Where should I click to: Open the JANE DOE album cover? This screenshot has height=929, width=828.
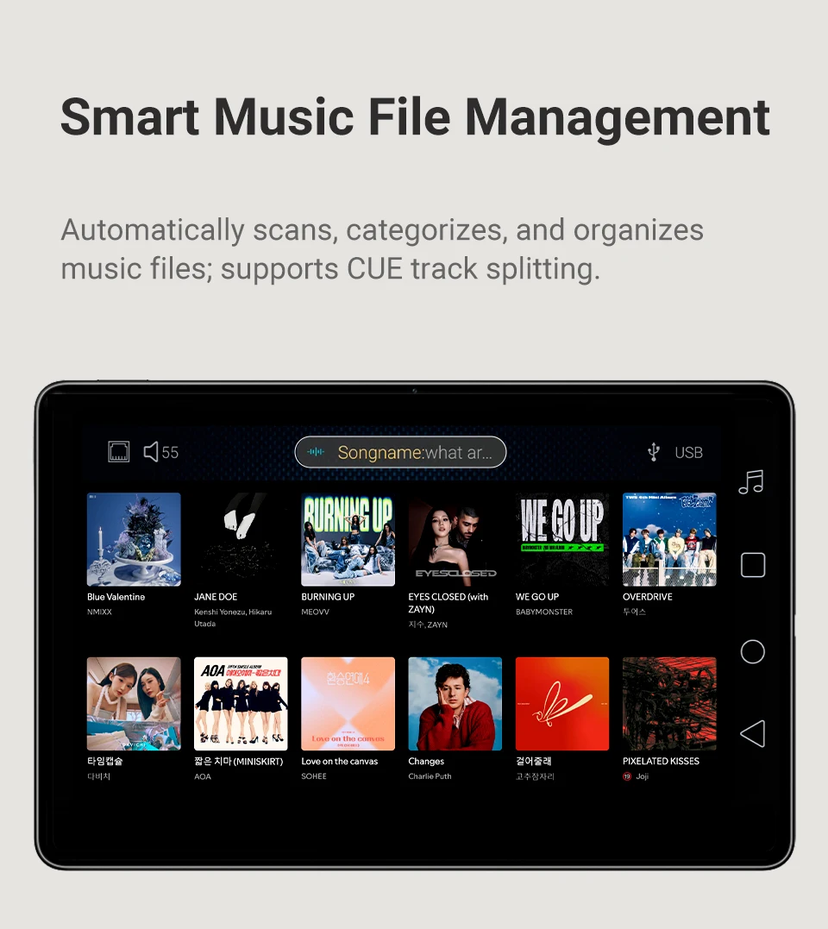click(241, 539)
